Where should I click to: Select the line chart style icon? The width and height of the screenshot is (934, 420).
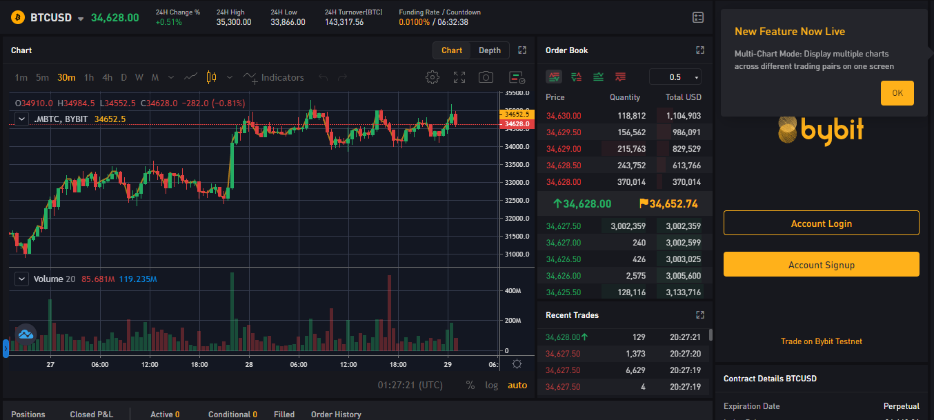coord(191,77)
